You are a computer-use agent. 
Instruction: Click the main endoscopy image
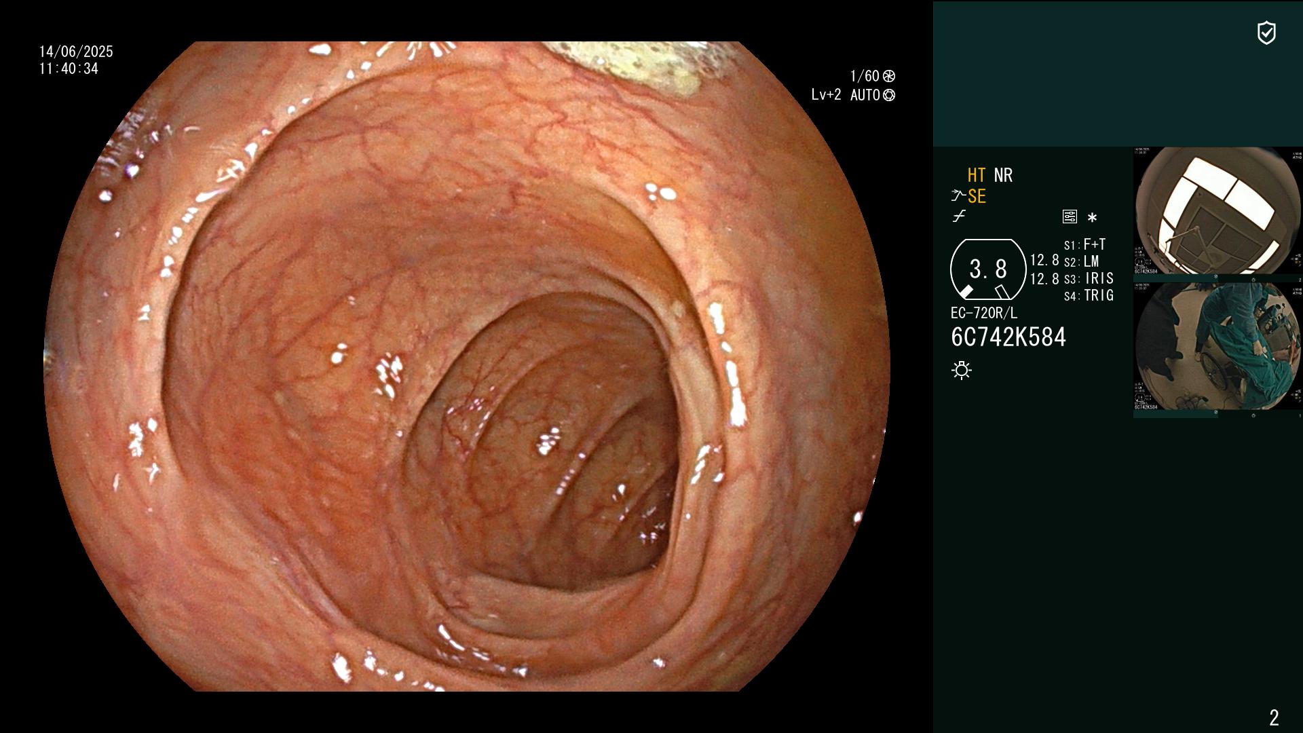tap(467, 366)
